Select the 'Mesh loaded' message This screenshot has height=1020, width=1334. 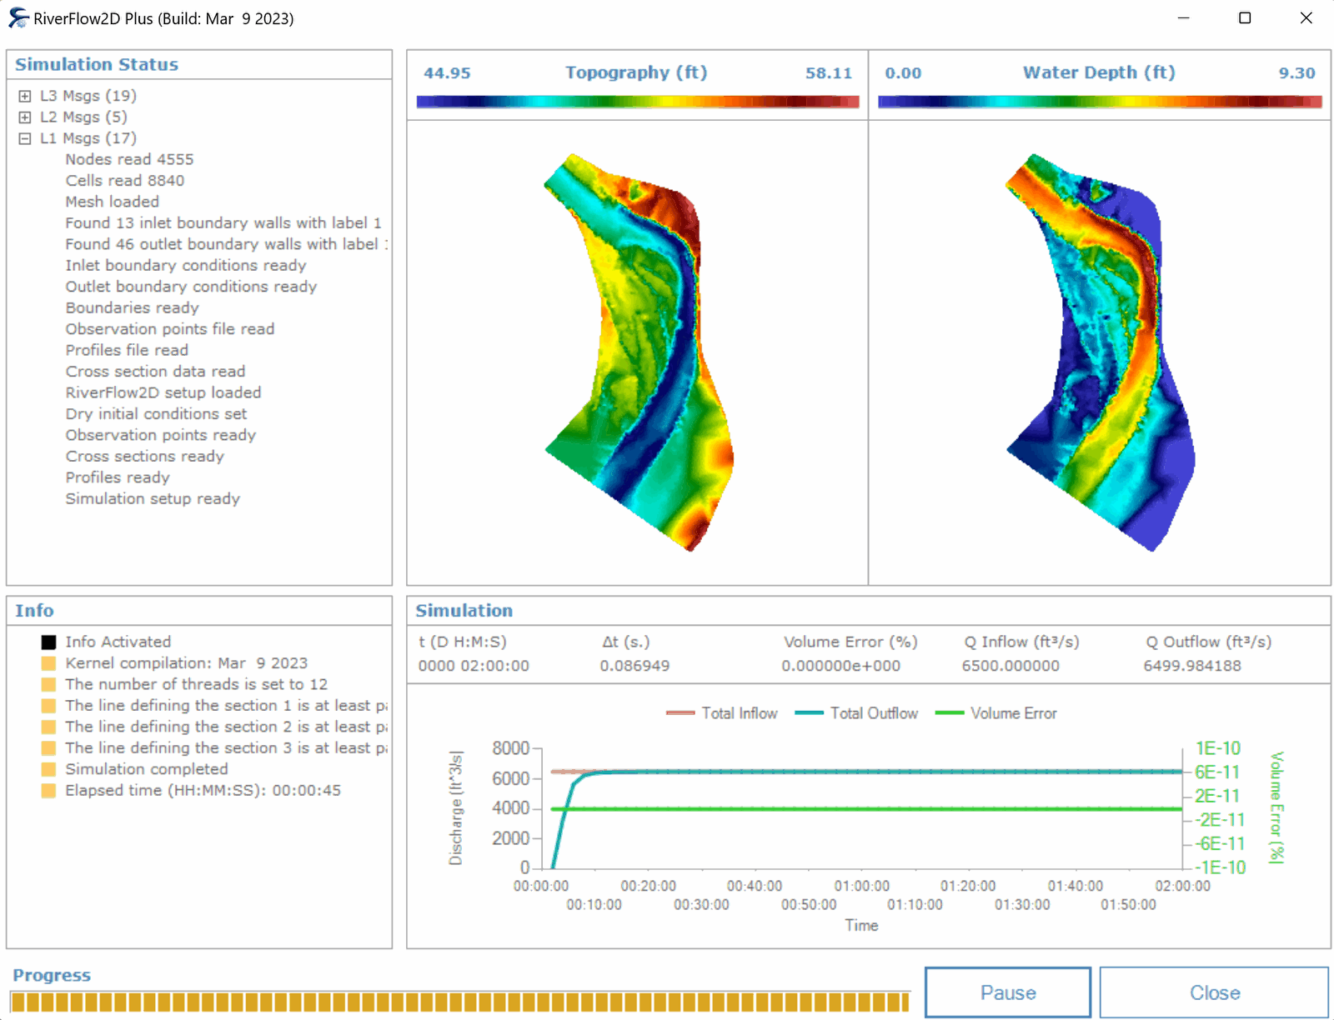pos(112,202)
